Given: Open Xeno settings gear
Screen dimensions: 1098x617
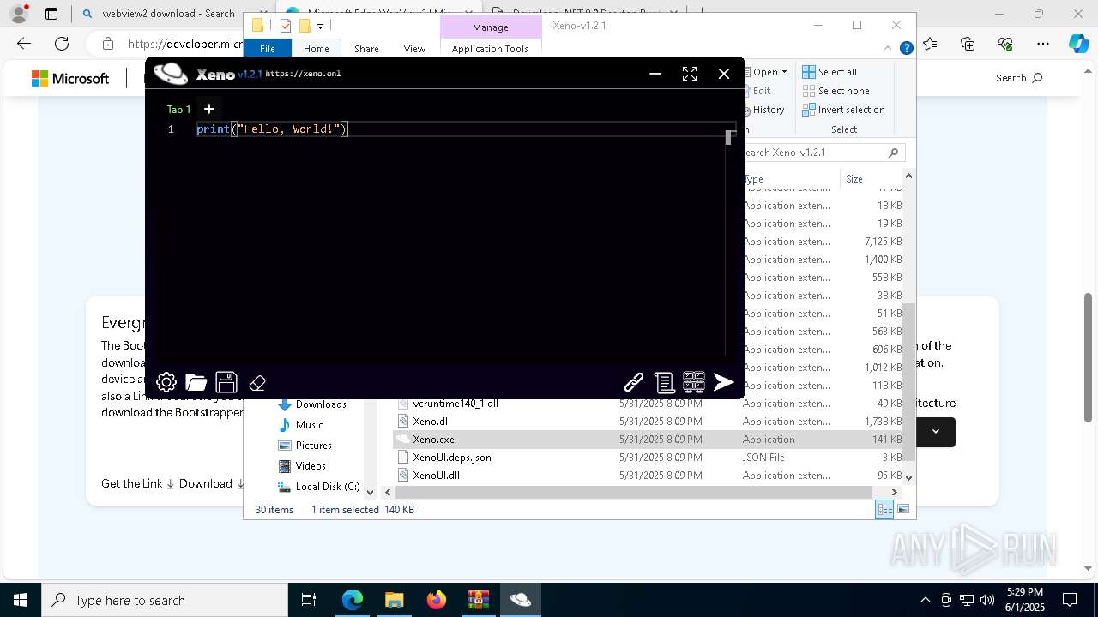Looking at the screenshot, I should point(166,382).
